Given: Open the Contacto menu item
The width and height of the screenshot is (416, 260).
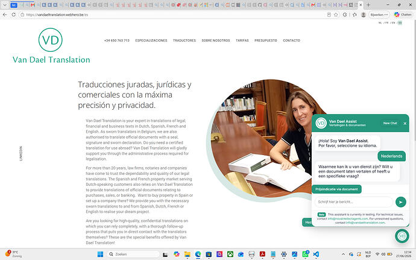Looking at the screenshot, I should click(292, 40).
